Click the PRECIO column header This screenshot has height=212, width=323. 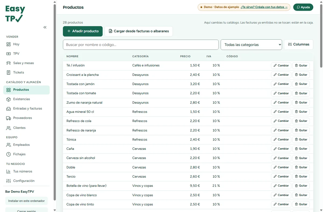pyautogui.click(x=185, y=57)
